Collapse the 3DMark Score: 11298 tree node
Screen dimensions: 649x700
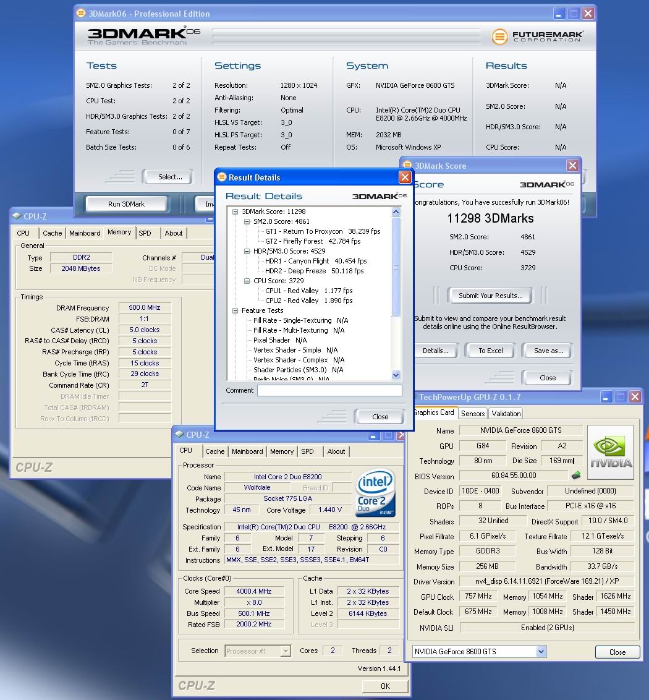pyautogui.click(x=235, y=211)
